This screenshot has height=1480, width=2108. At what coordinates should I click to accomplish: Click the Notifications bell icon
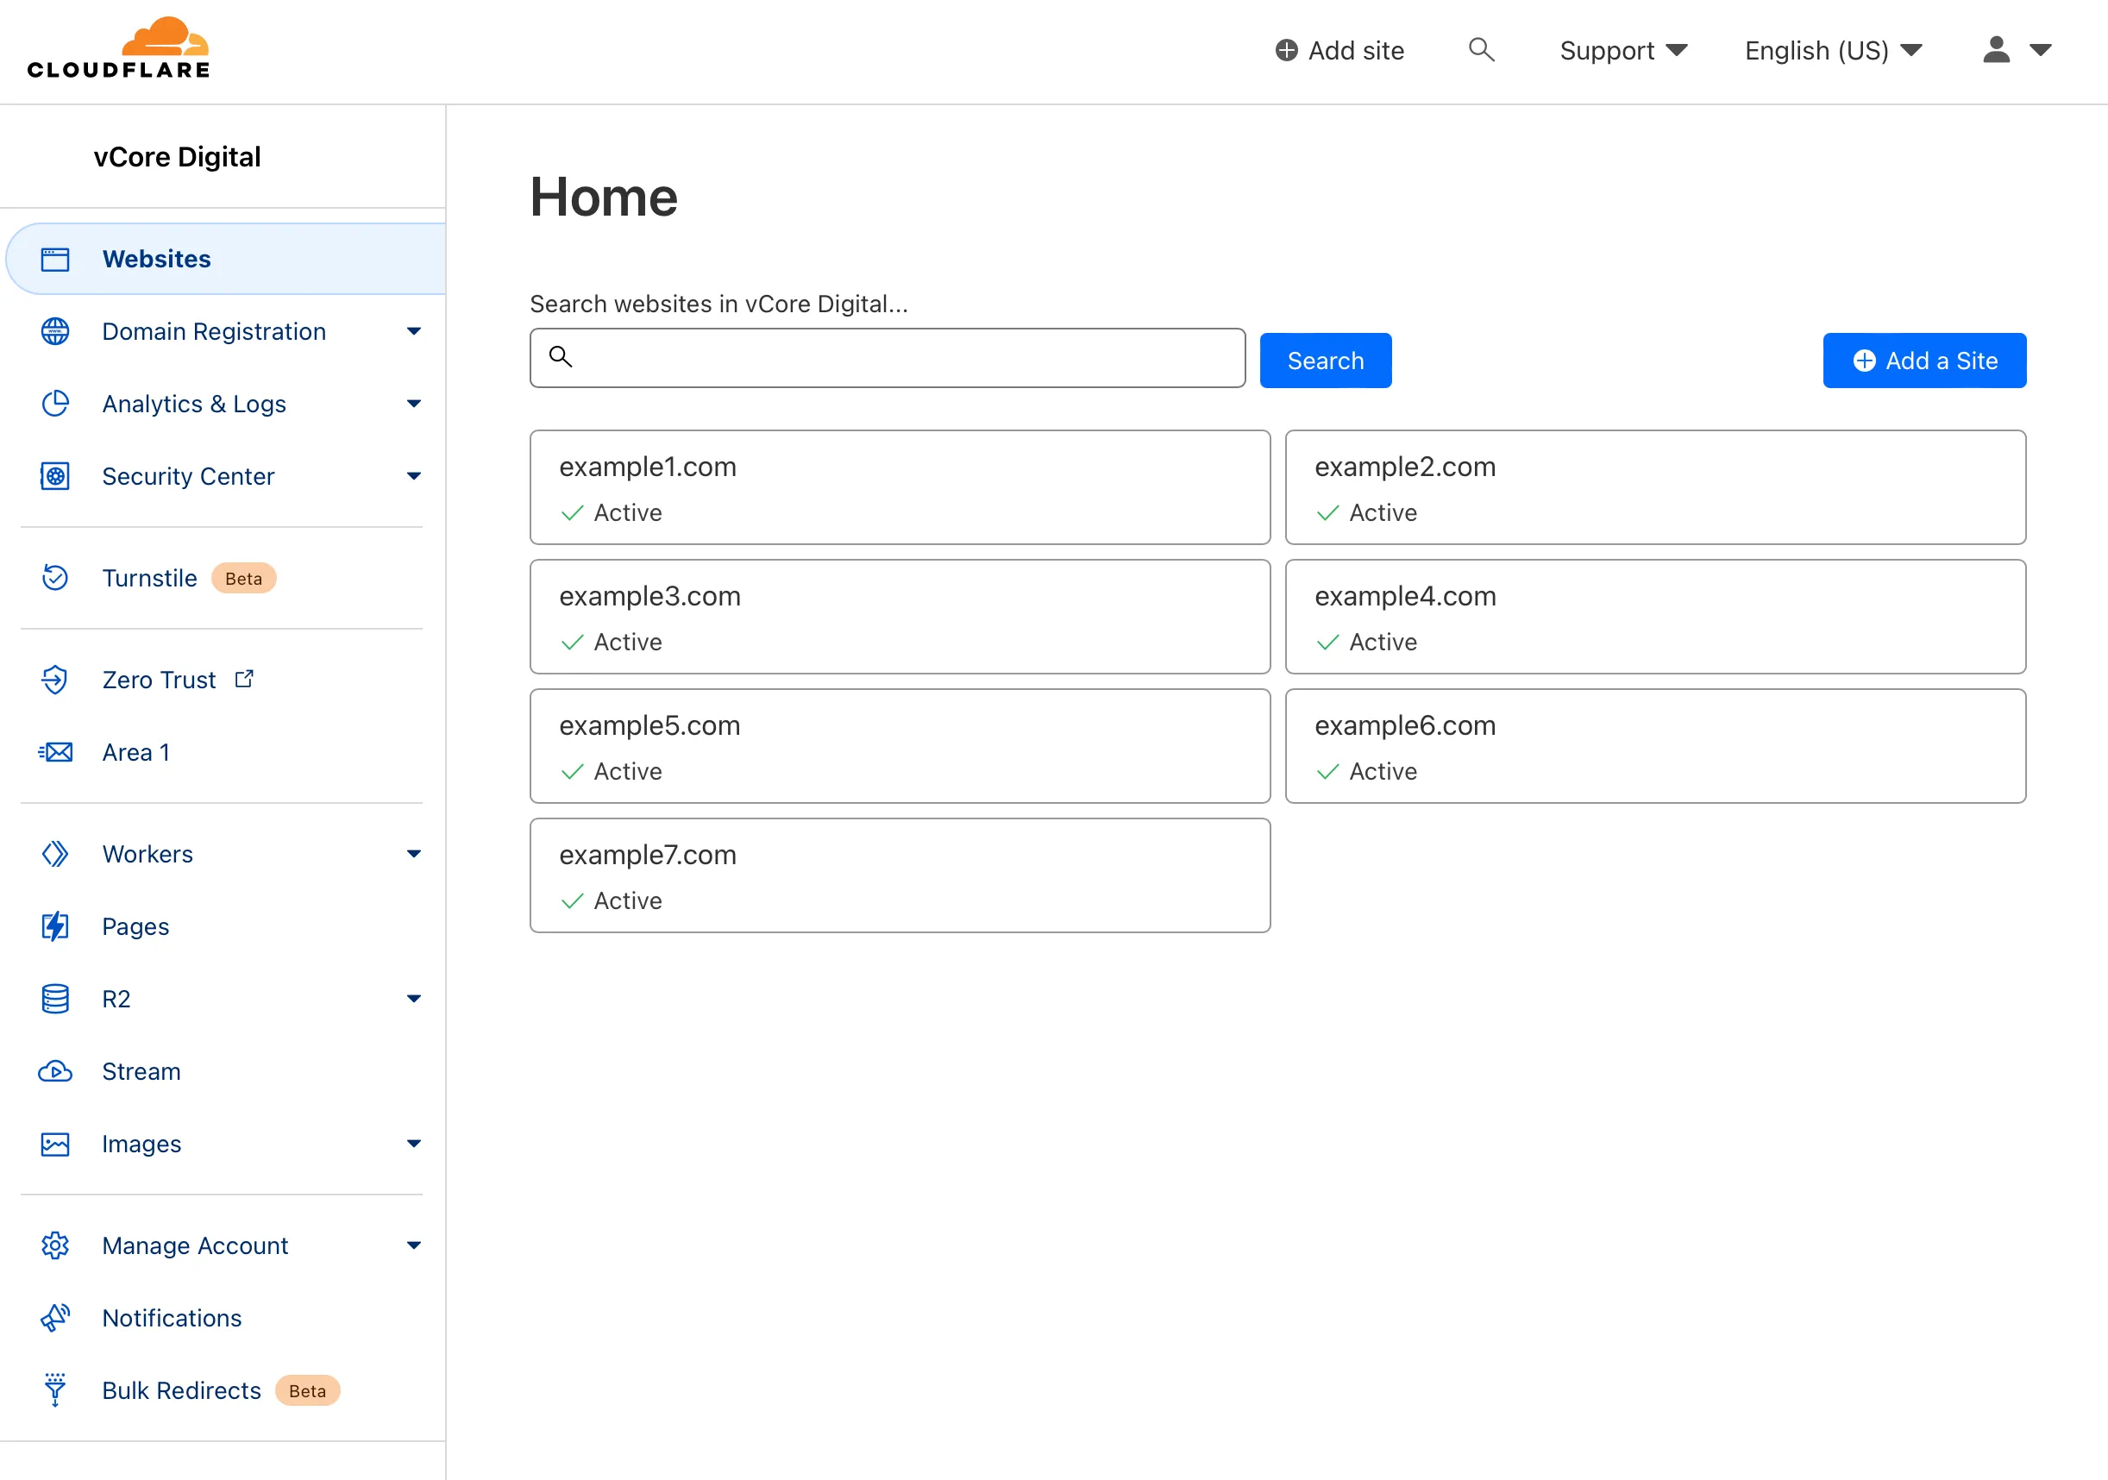pos(55,1318)
